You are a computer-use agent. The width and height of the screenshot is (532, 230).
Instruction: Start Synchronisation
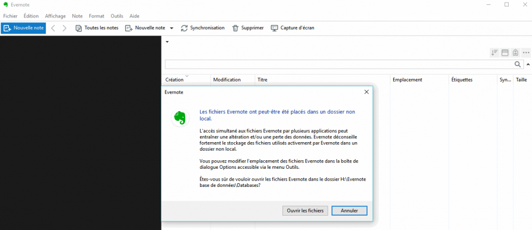(x=203, y=28)
